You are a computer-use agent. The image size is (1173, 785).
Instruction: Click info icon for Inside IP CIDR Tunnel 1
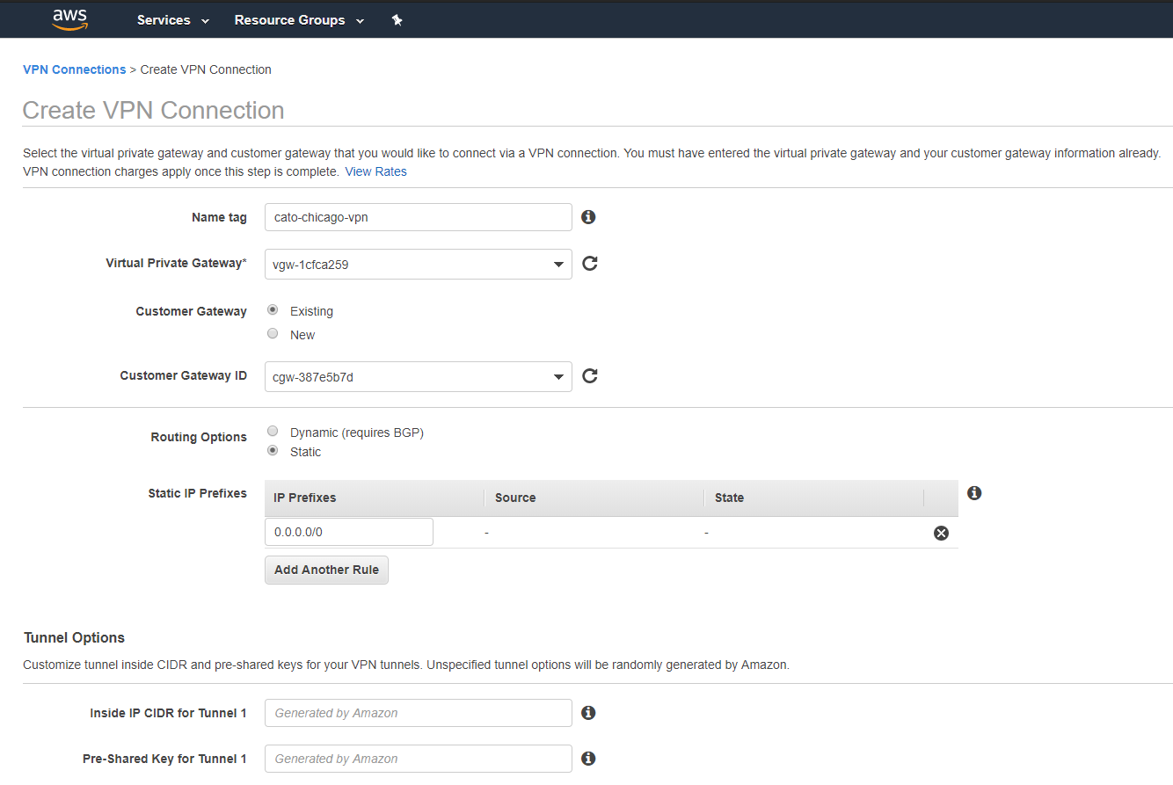coord(588,713)
